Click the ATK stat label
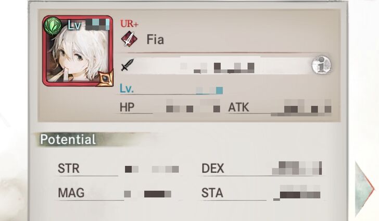The height and width of the screenshot is (221, 379). click(x=238, y=107)
